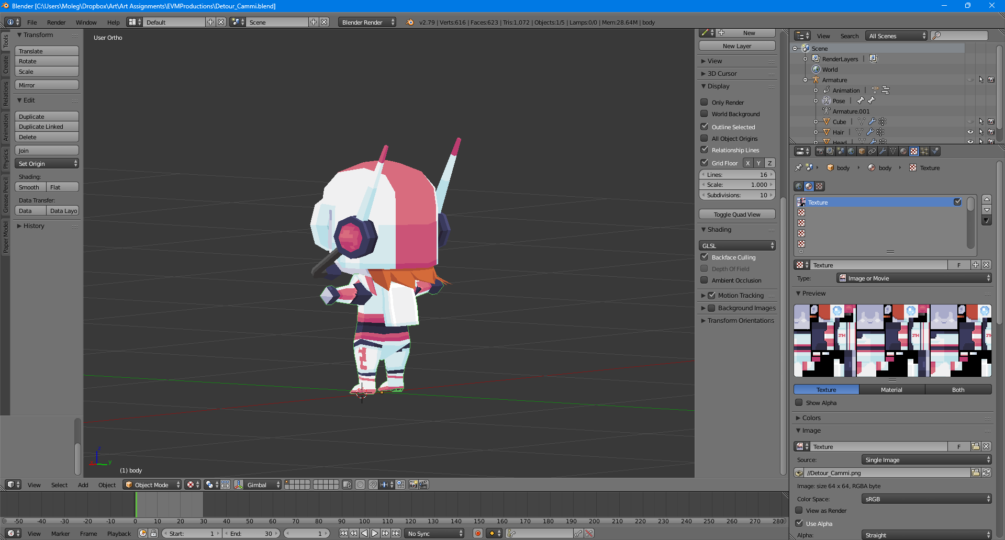Open the File menu

click(x=32, y=22)
